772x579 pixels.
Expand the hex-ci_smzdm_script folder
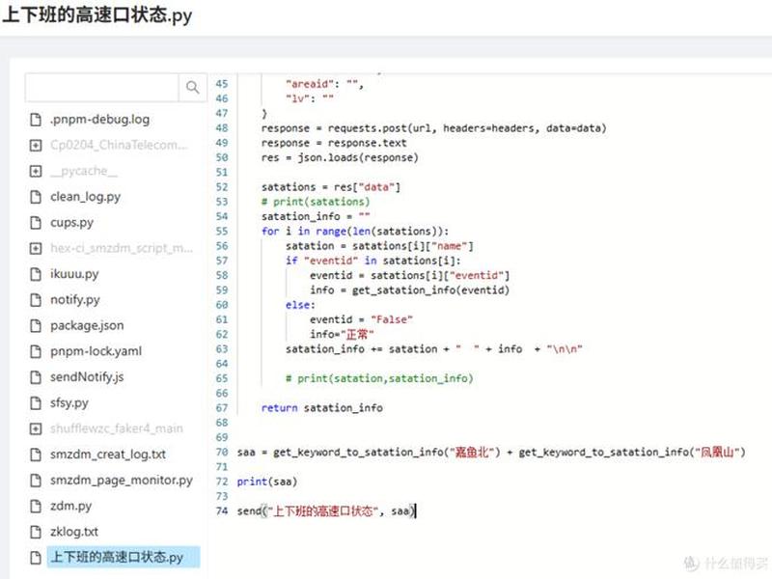36,248
